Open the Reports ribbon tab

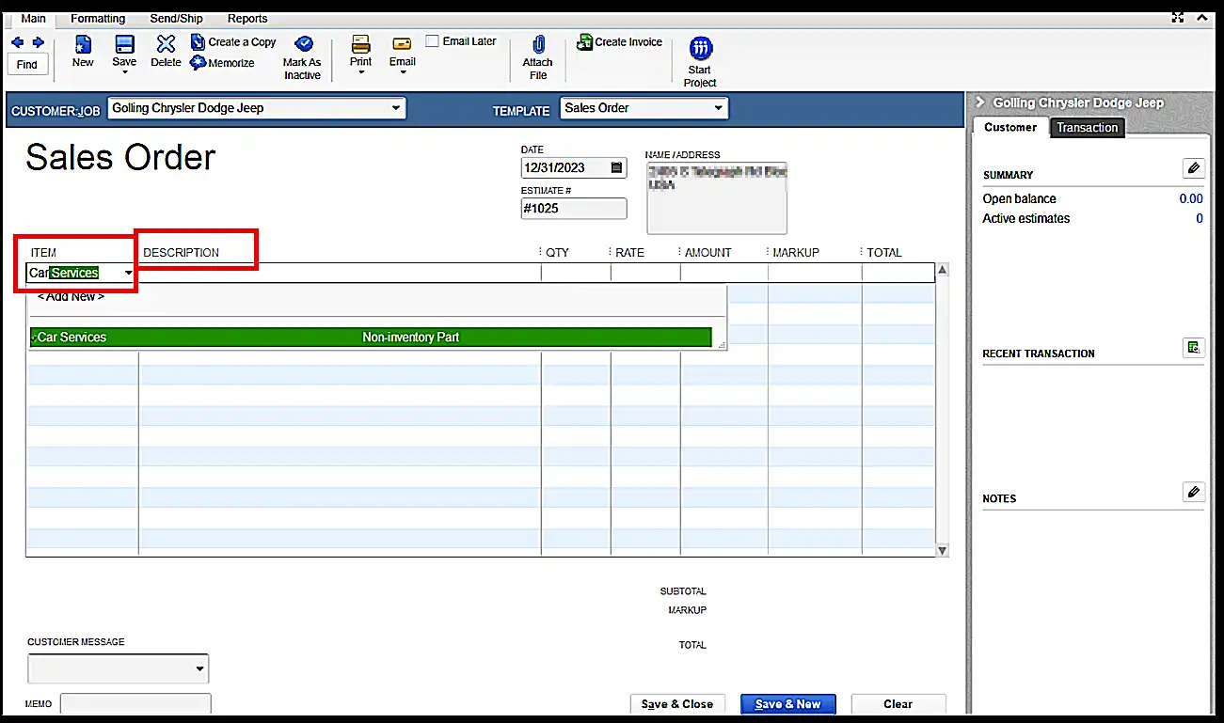click(247, 19)
